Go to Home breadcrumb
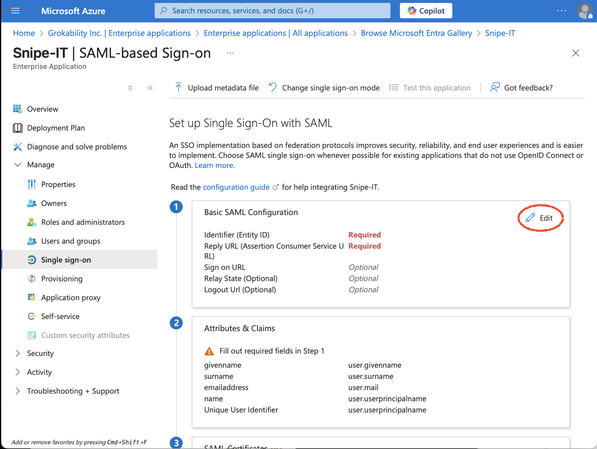 (24, 33)
